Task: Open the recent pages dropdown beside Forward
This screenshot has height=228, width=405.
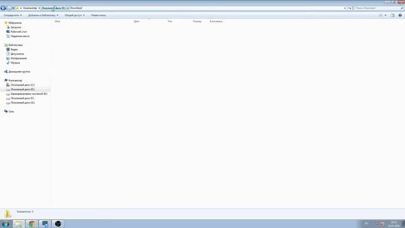Action: [x=13, y=8]
